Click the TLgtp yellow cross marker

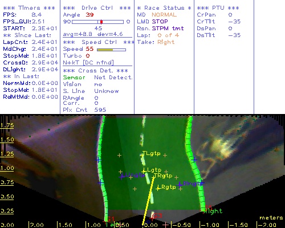point(142,156)
